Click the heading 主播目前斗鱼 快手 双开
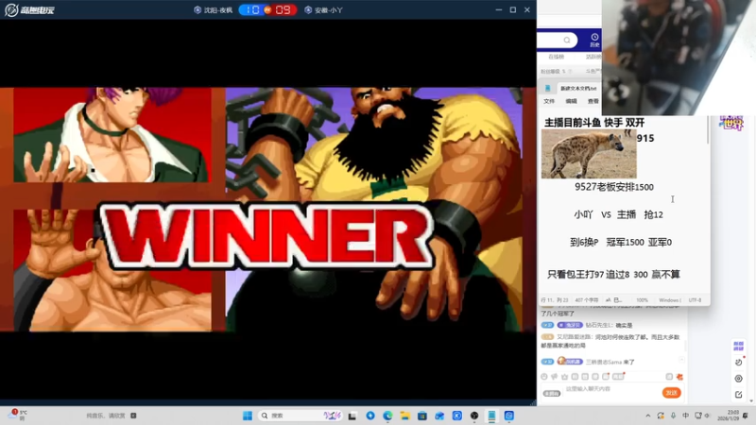Viewport: 756px width, 425px height. coord(594,123)
